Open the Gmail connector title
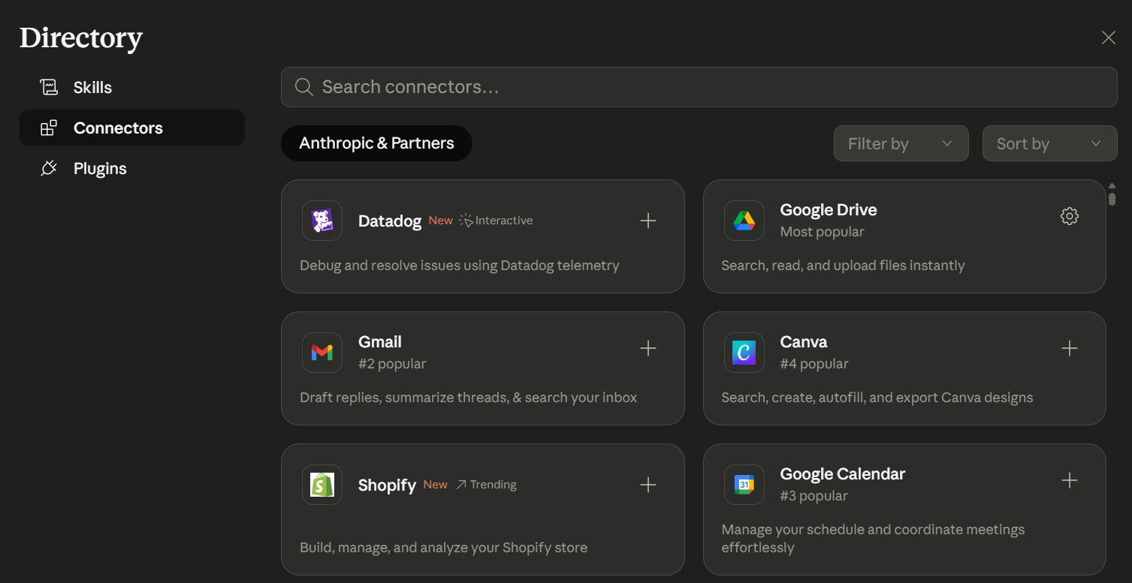The width and height of the screenshot is (1132, 583). tap(380, 342)
